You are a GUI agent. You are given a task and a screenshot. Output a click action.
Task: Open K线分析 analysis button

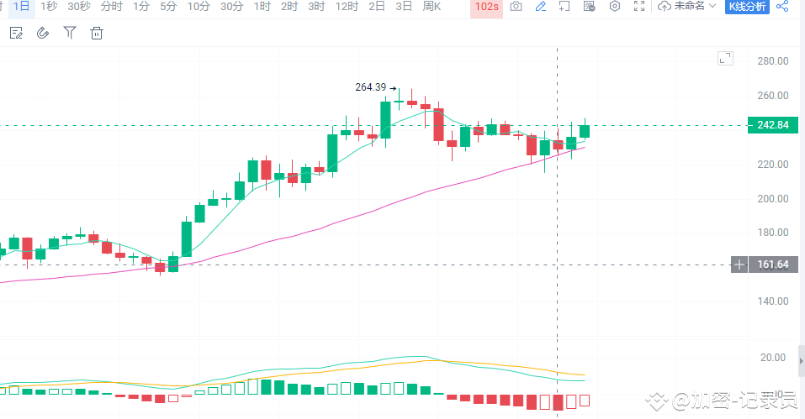point(747,7)
